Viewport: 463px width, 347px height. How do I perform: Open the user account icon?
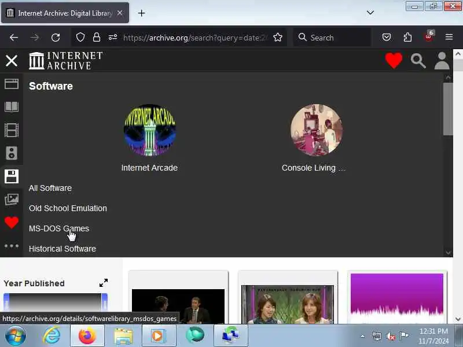tap(442, 61)
